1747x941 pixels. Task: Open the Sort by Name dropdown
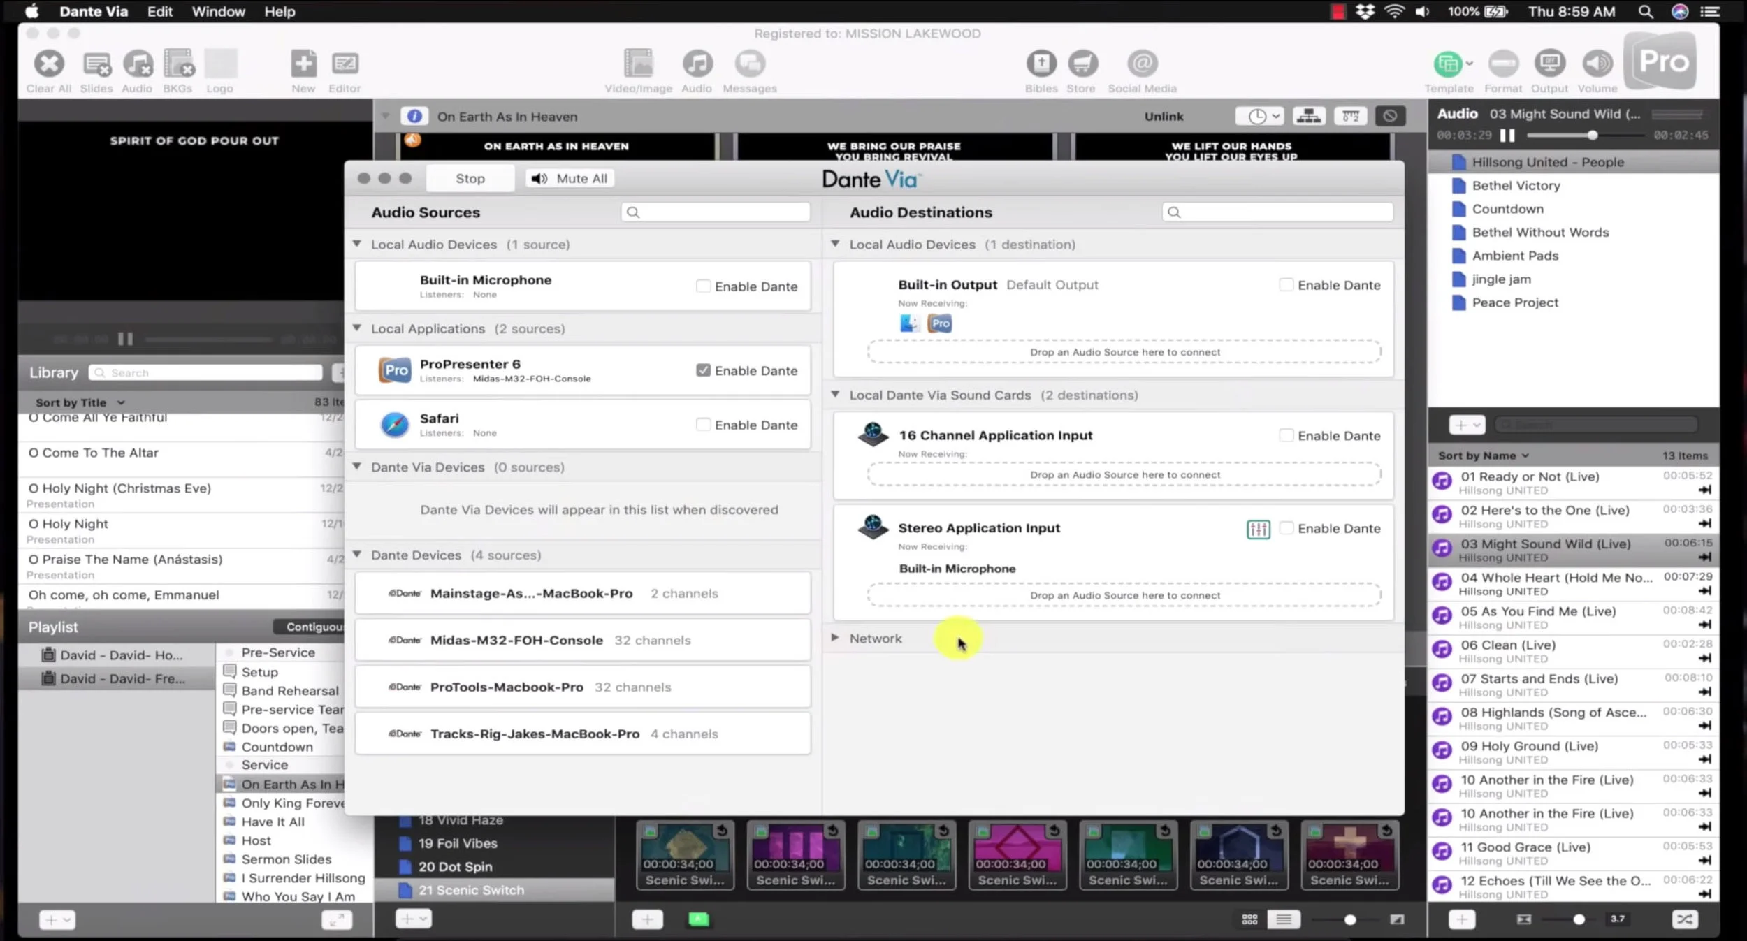point(1483,455)
